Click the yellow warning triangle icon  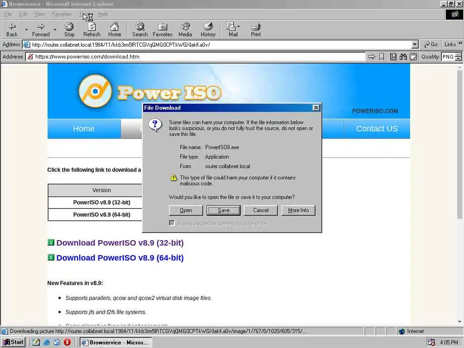pos(174,178)
